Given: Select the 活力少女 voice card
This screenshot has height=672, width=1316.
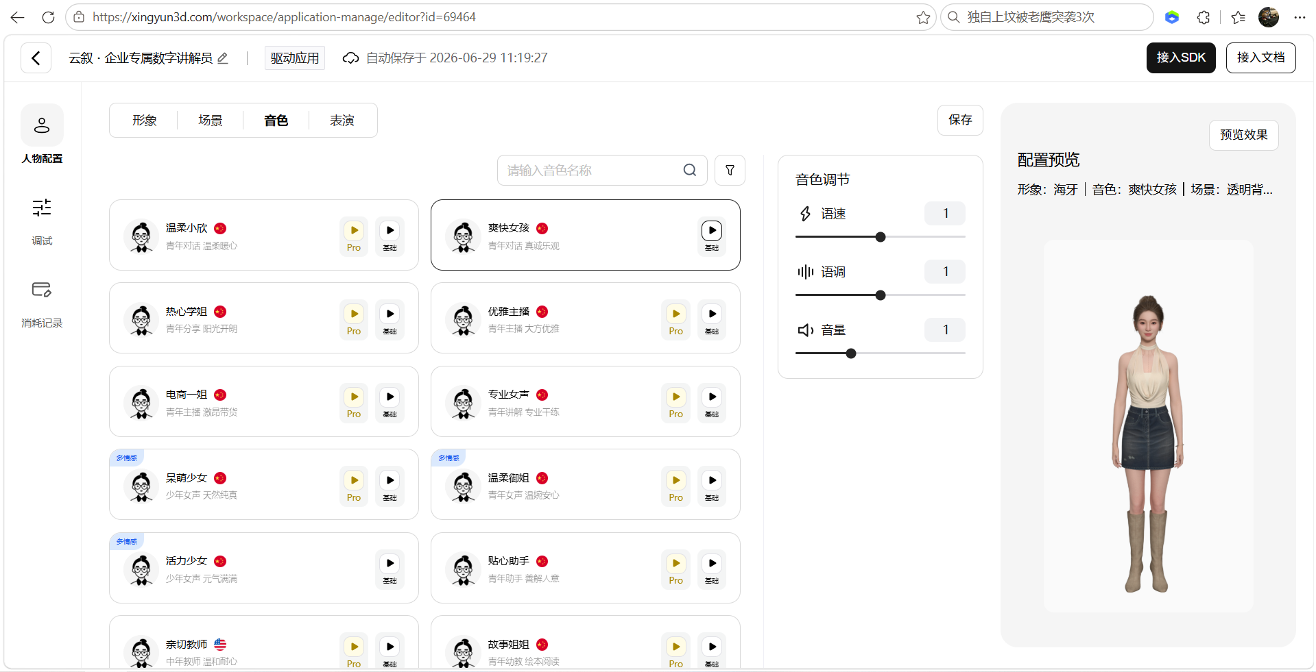Looking at the screenshot, I should tap(264, 568).
